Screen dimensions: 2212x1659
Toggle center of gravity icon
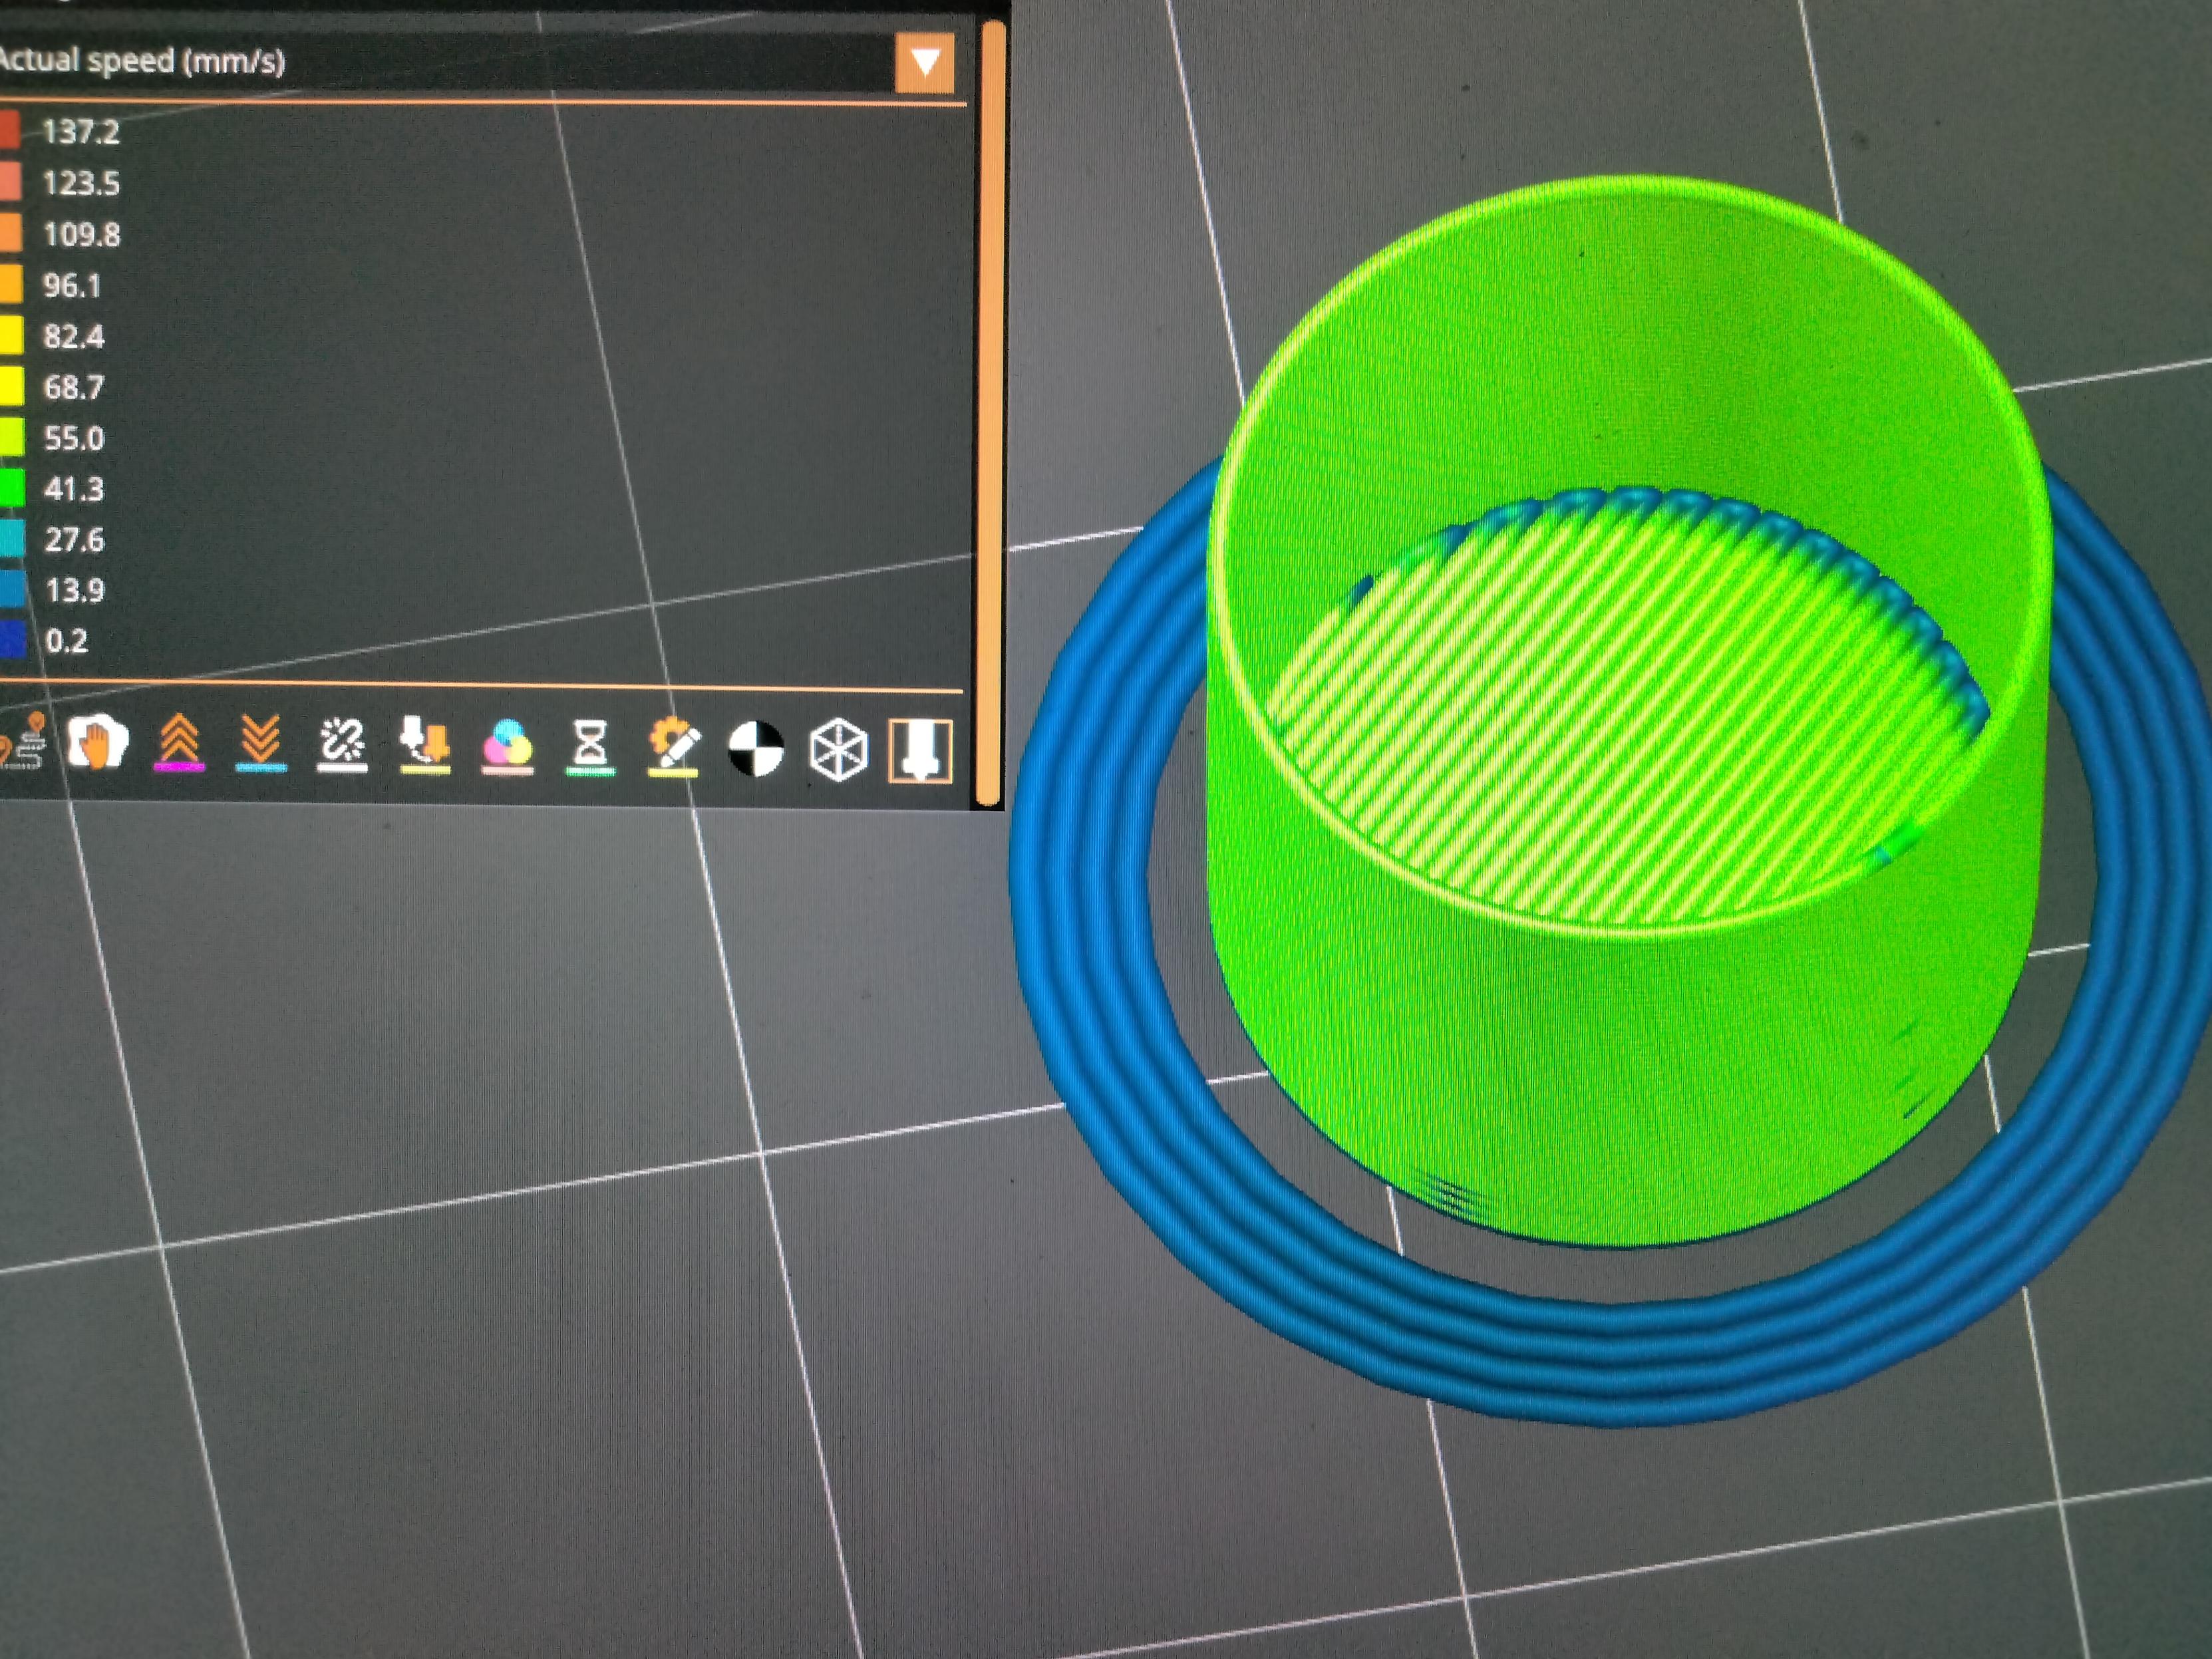click(756, 749)
